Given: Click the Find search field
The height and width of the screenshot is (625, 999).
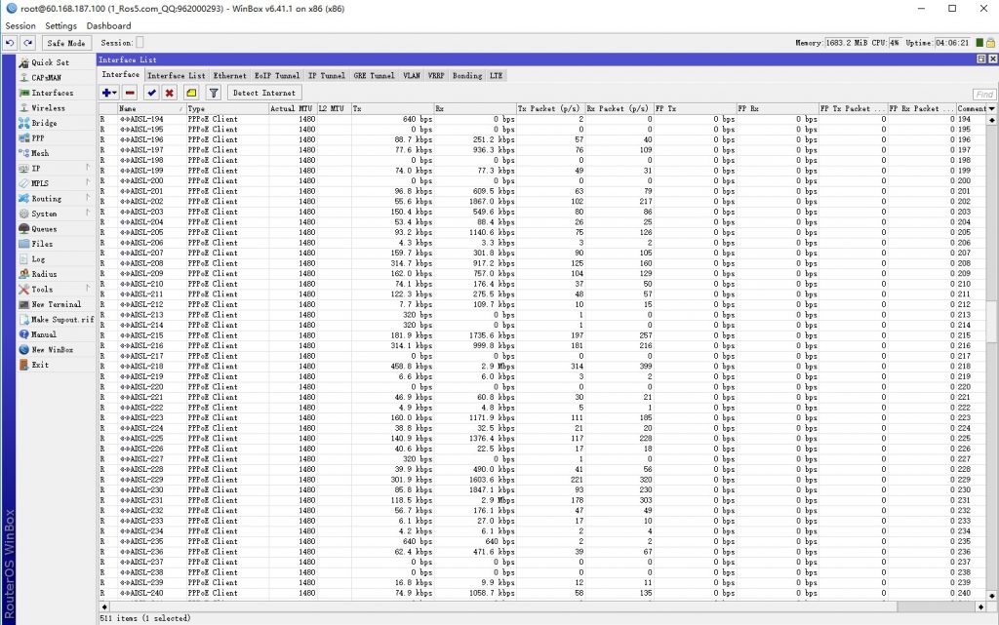Looking at the screenshot, I should coord(983,94).
